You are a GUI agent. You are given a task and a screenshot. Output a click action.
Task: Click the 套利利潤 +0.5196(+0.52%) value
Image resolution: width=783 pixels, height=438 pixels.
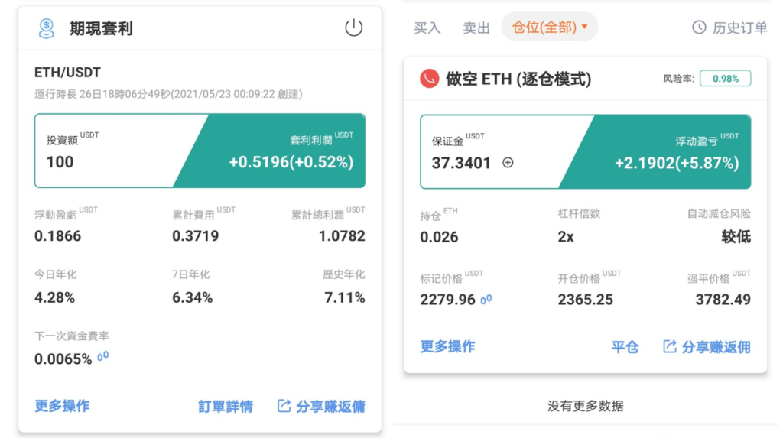coord(291,162)
